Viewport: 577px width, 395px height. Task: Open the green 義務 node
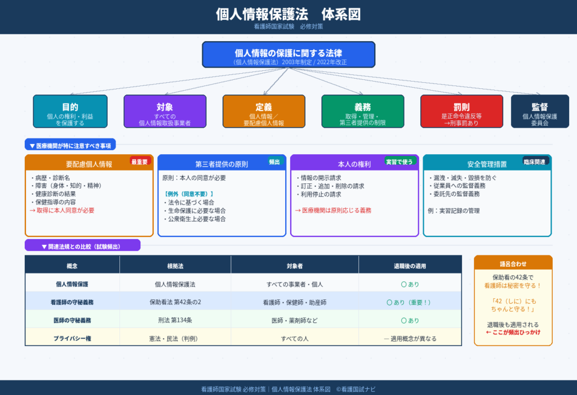click(x=362, y=111)
